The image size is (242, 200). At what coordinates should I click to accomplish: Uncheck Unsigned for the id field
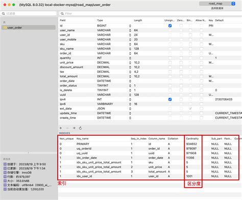coord(170,25)
